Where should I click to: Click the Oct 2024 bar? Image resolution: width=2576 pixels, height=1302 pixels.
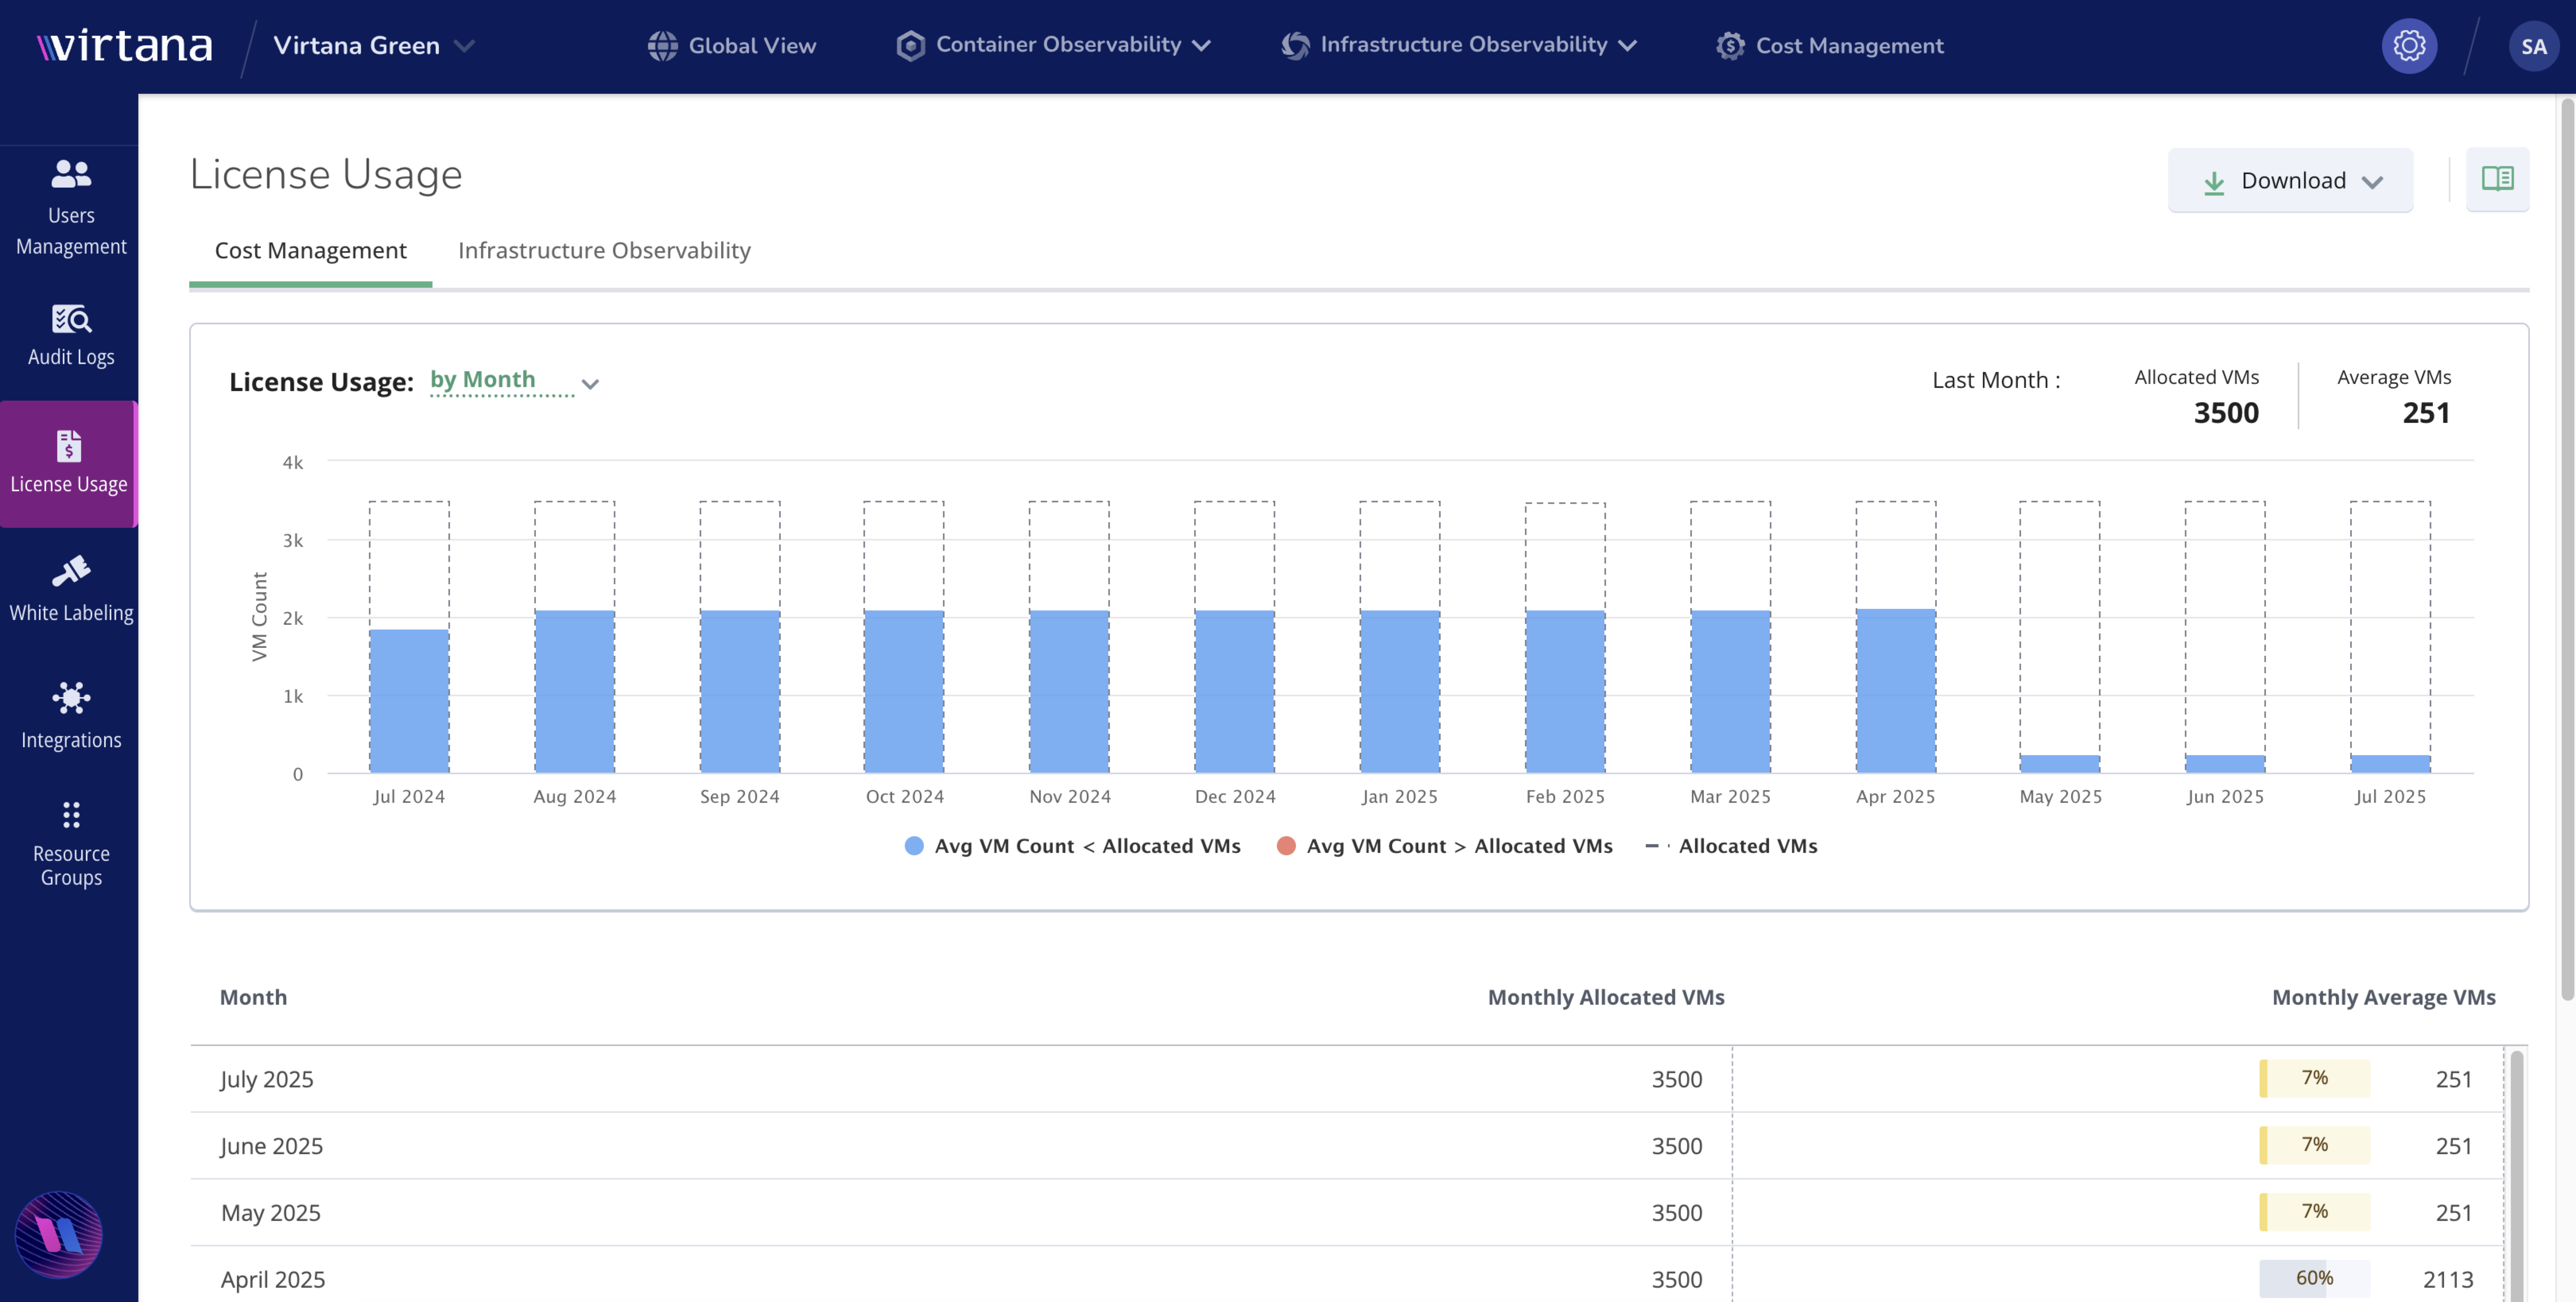click(x=904, y=691)
